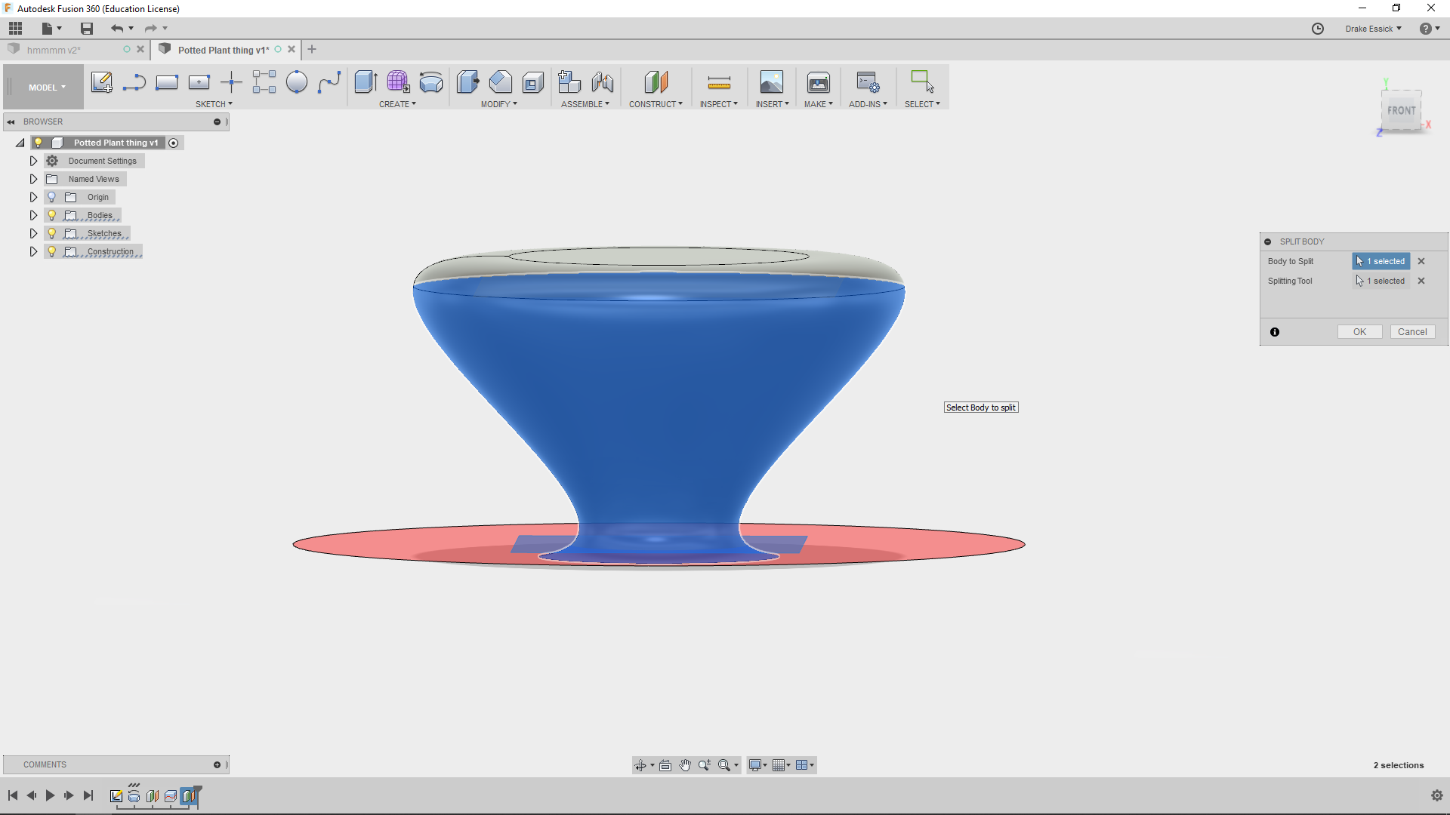
Task: Open the MODIFY menu
Action: (499, 104)
